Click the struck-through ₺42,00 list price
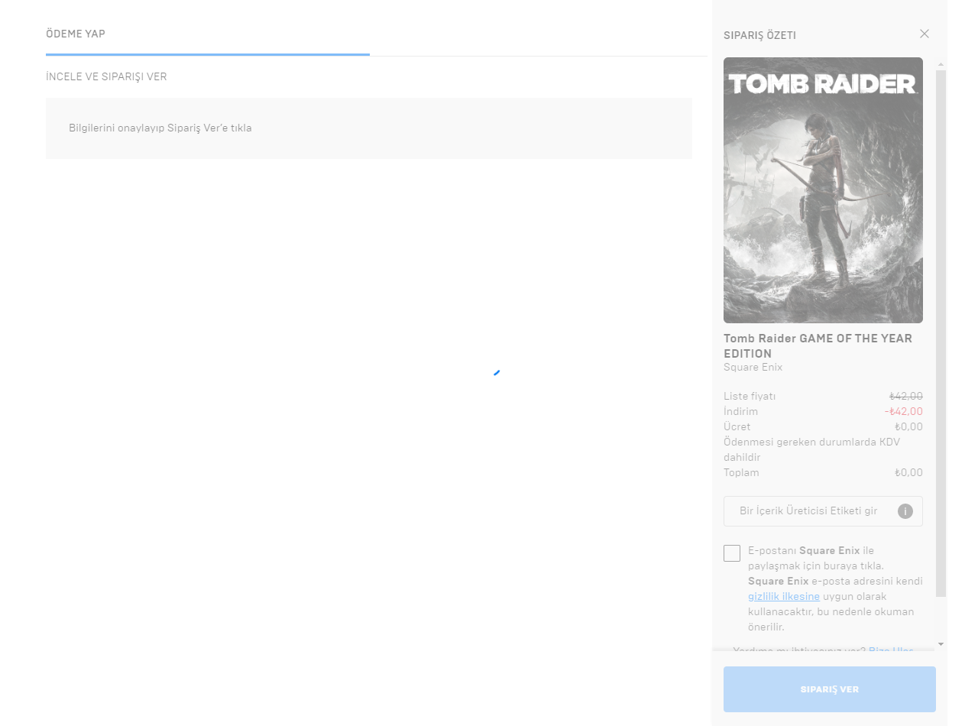Viewport: 978px width, 726px height. [906, 396]
